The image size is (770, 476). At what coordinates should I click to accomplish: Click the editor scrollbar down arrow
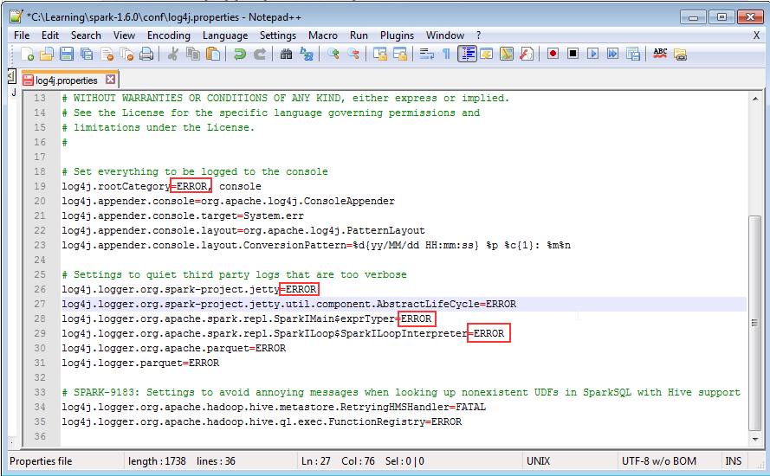pyautogui.click(x=755, y=439)
